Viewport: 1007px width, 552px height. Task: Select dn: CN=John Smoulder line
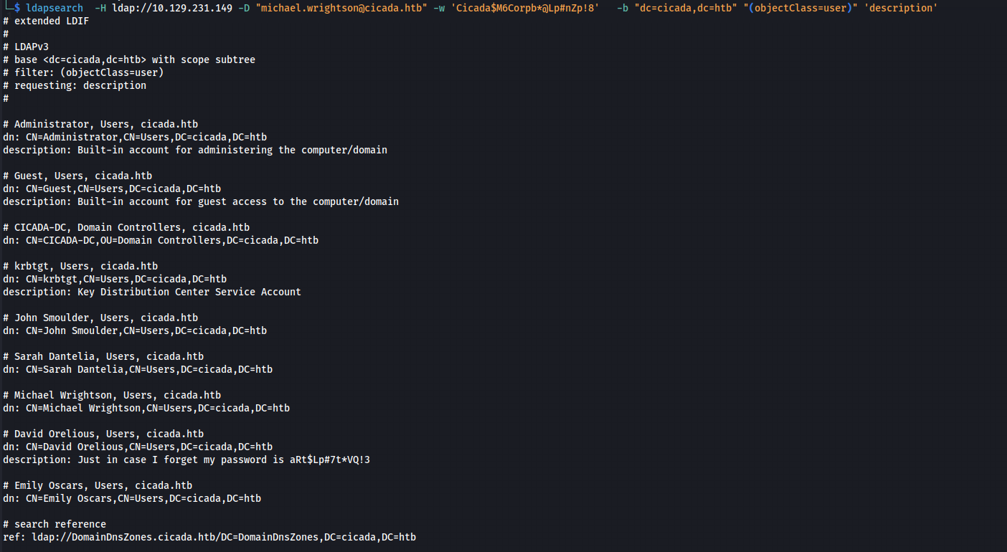[135, 330]
